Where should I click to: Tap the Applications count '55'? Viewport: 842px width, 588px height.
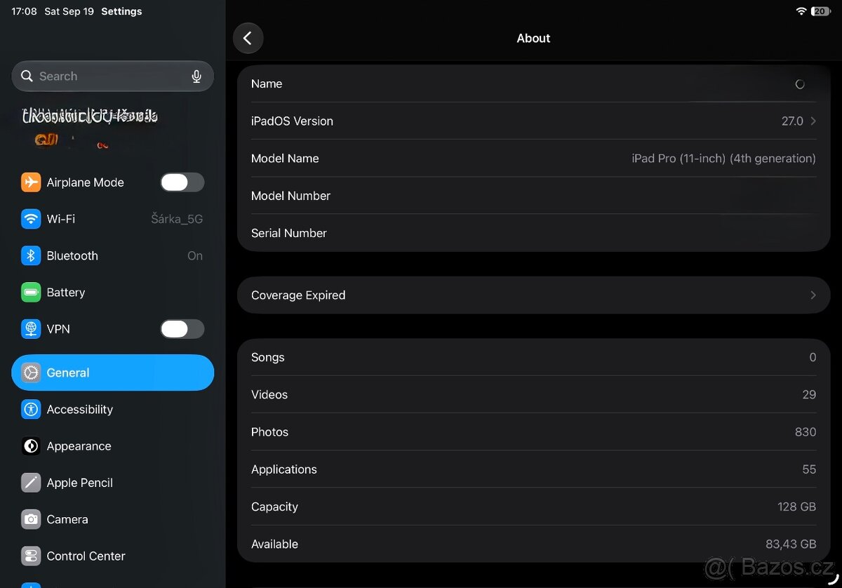tap(809, 469)
